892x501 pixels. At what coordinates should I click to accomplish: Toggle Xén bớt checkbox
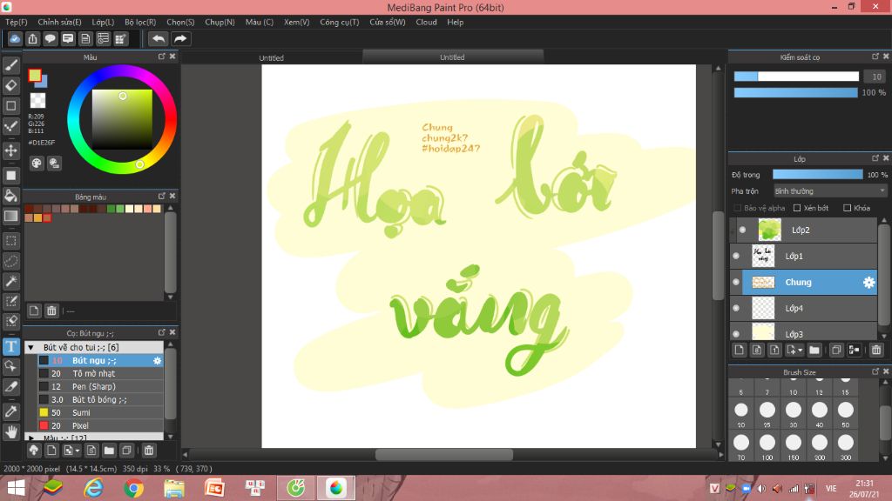(x=797, y=208)
